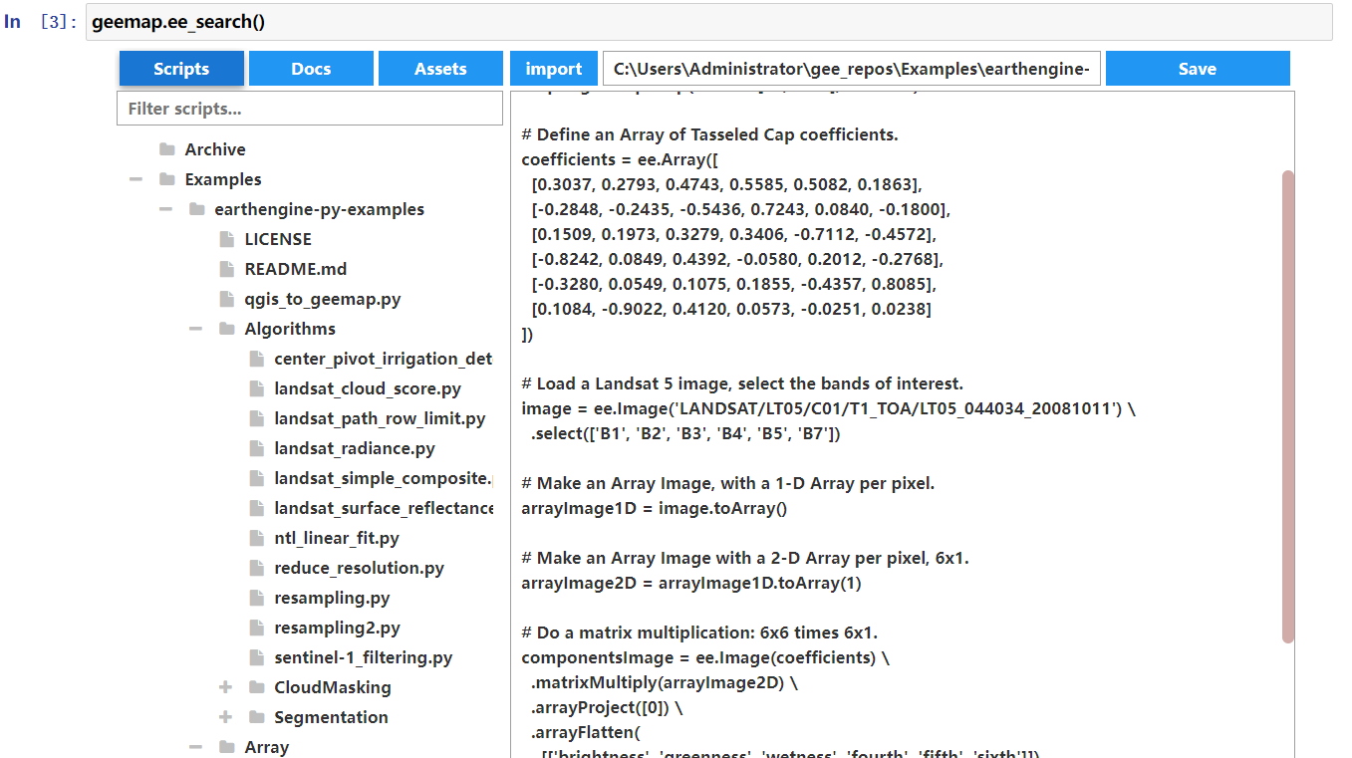Click the landsat_surface_reflectance file icon
This screenshot has height=758, width=1352.
257,508
